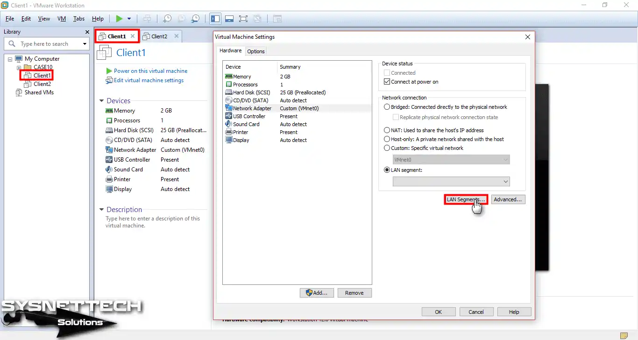This screenshot has height=340, width=638.
Task: Choose the Host-only network connection option
Action: pyautogui.click(x=387, y=139)
